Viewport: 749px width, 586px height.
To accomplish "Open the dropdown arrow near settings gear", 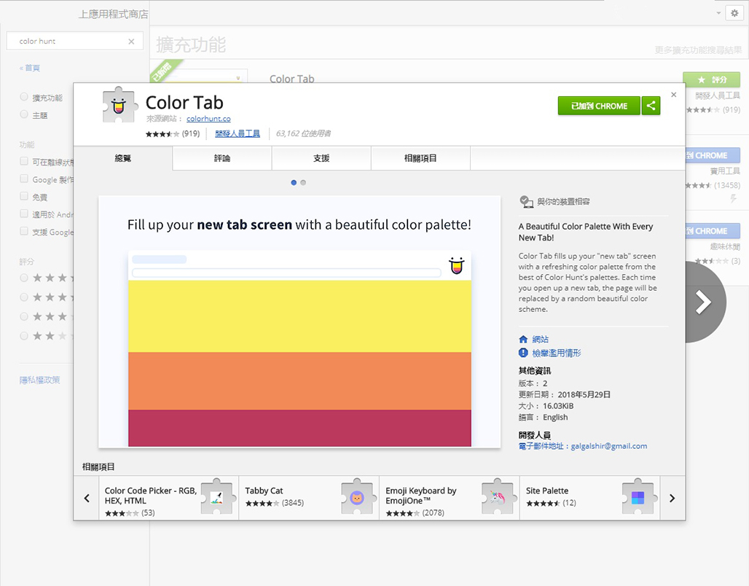I will pyautogui.click(x=718, y=13).
